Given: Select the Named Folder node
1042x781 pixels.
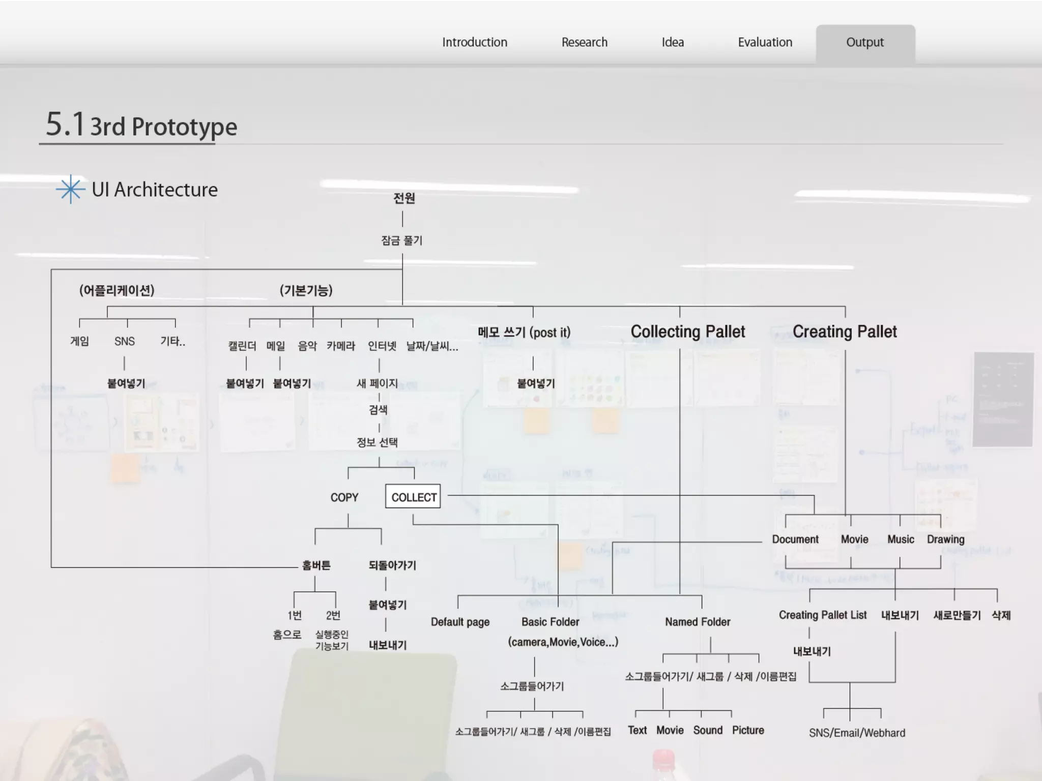Looking at the screenshot, I should pos(697,622).
